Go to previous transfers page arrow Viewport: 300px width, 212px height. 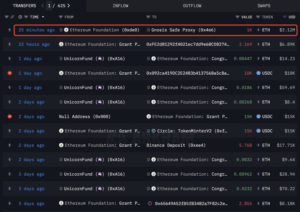coord(42,5)
